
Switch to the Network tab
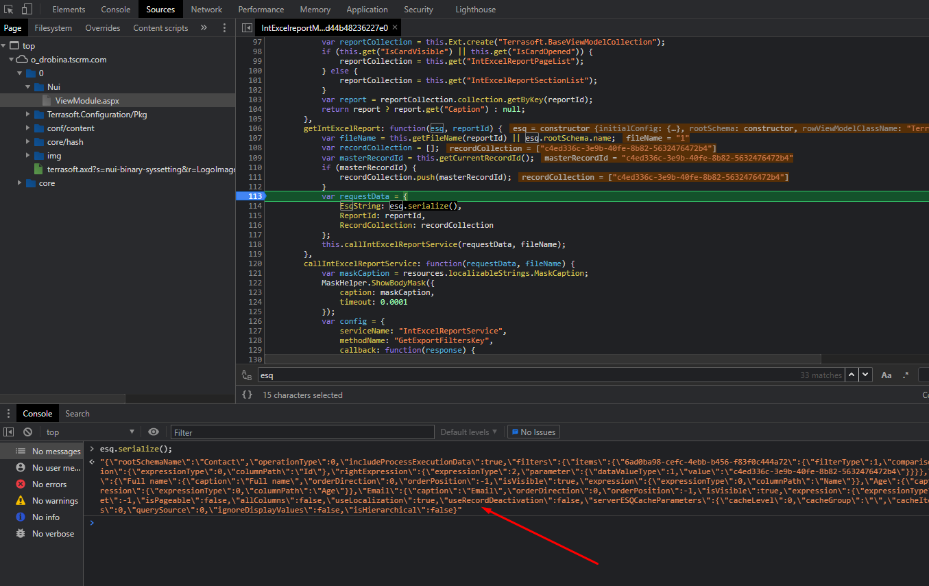[x=206, y=10]
